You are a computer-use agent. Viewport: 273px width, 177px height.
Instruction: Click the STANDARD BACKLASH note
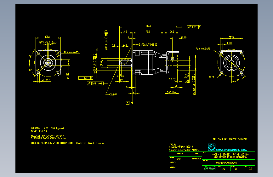48,138
